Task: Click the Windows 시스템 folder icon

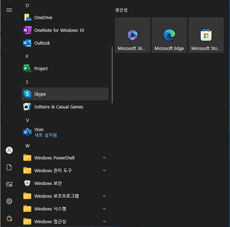Action: [x=27, y=209]
